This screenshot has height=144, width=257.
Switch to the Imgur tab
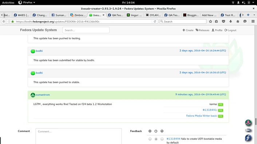coord(134,15)
